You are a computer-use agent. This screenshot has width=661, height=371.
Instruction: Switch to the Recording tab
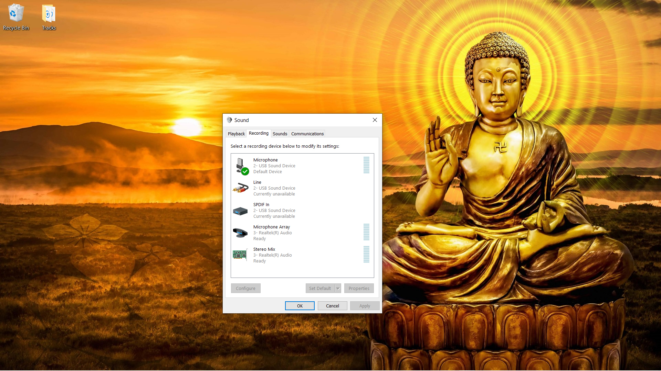(x=259, y=133)
